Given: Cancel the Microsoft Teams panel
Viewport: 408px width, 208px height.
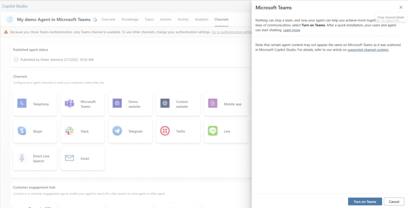Looking at the screenshot, I should pos(394,202).
